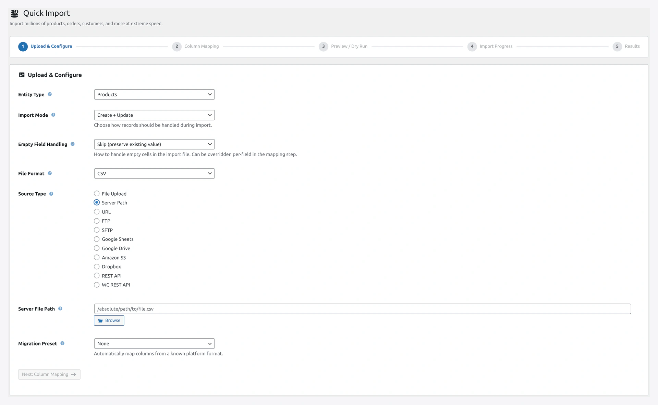Image resolution: width=658 pixels, height=405 pixels.
Task: Select Google Sheets as source
Action: pyautogui.click(x=97, y=239)
